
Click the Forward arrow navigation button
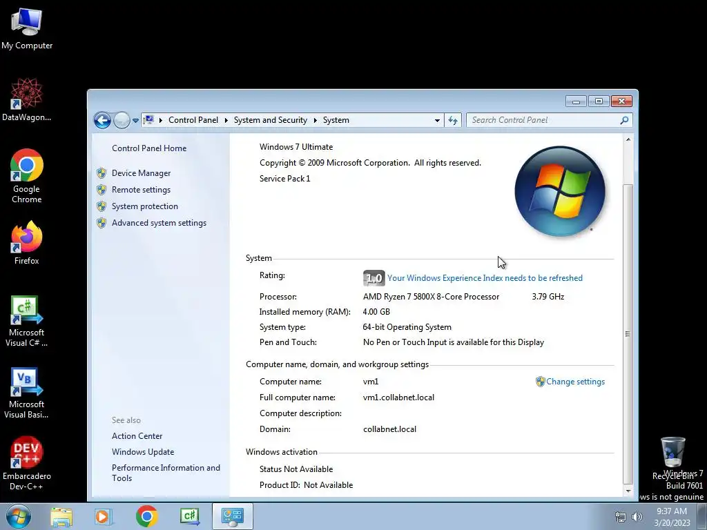click(x=122, y=120)
